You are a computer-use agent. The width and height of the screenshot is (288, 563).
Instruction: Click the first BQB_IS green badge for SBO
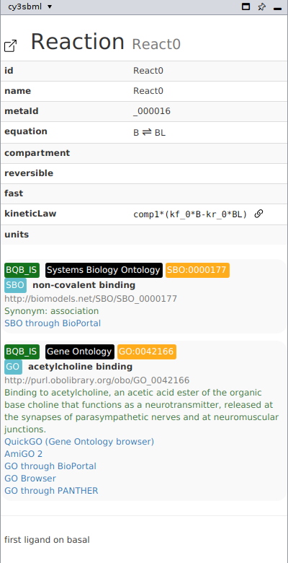[22, 270]
